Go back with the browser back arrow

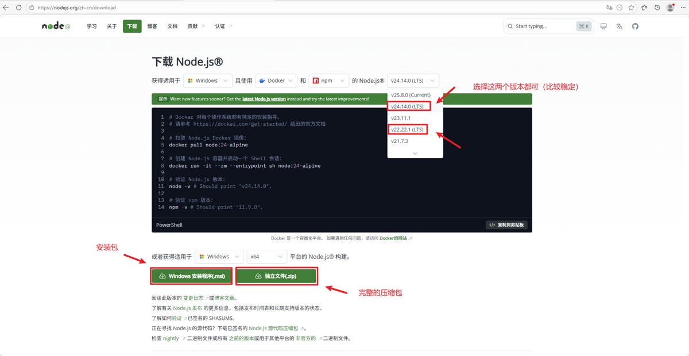(x=6, y=7)
